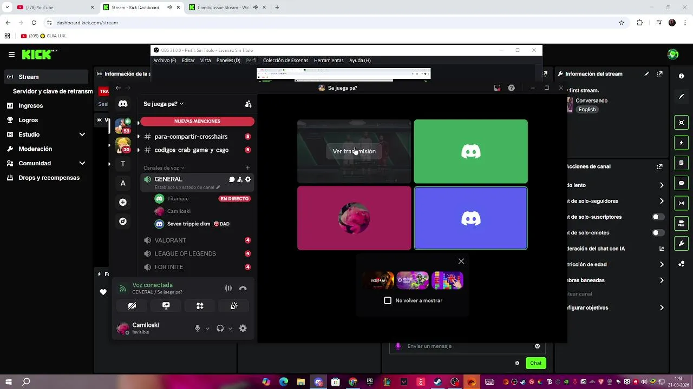Collapse the Canales de voz category
This screenshot has width=693, height=389.
[x=164, y=168]
